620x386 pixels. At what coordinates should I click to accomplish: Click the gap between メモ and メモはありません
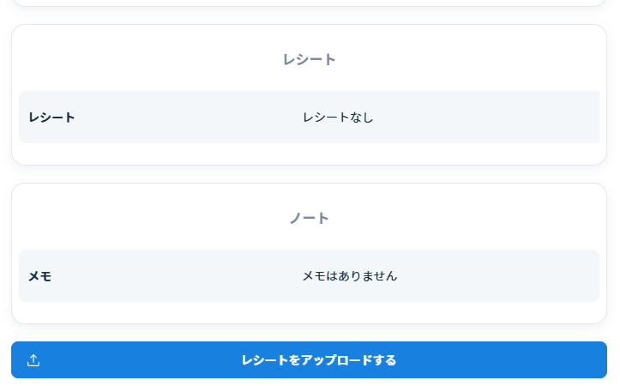coord(172,276)
